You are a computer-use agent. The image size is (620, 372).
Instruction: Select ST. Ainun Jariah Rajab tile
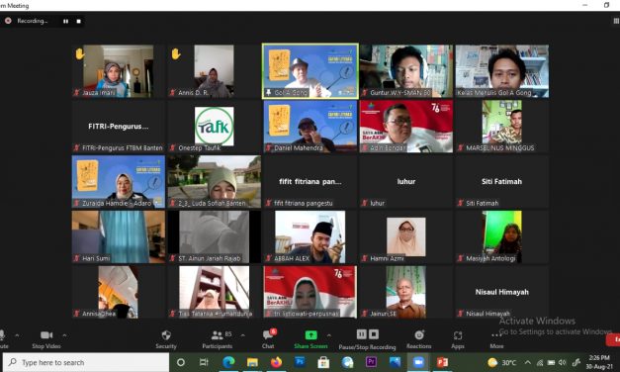click(x=214, y=237)
